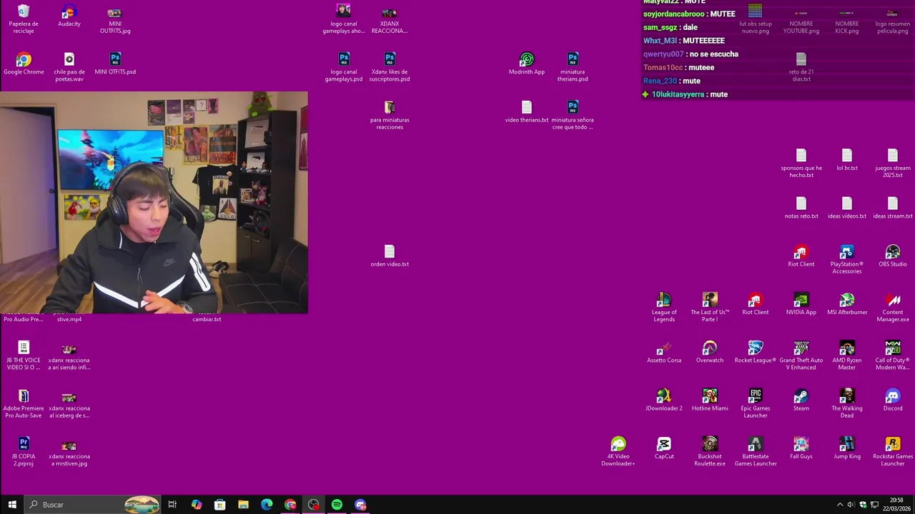Launch Hotline Miami shortcut

(x=710, y=400)
